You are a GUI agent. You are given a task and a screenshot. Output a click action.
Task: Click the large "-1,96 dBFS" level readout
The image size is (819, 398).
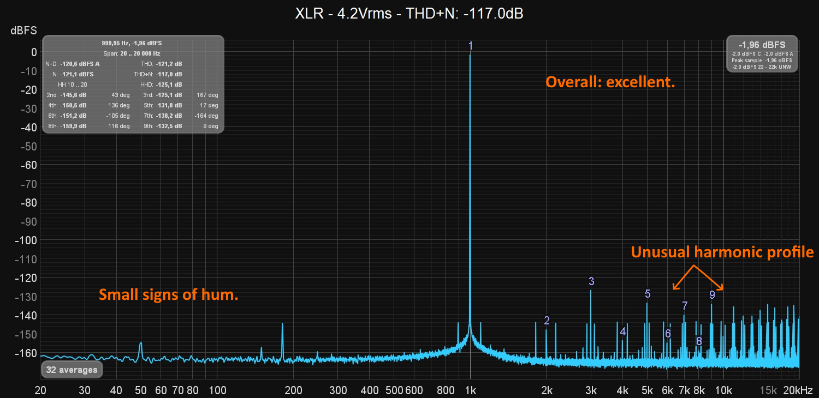click(x=762, y=45)
